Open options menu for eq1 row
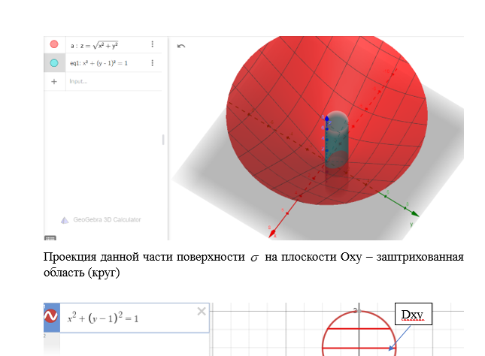Viewport: 485px width, 356px height. [152, 63]
